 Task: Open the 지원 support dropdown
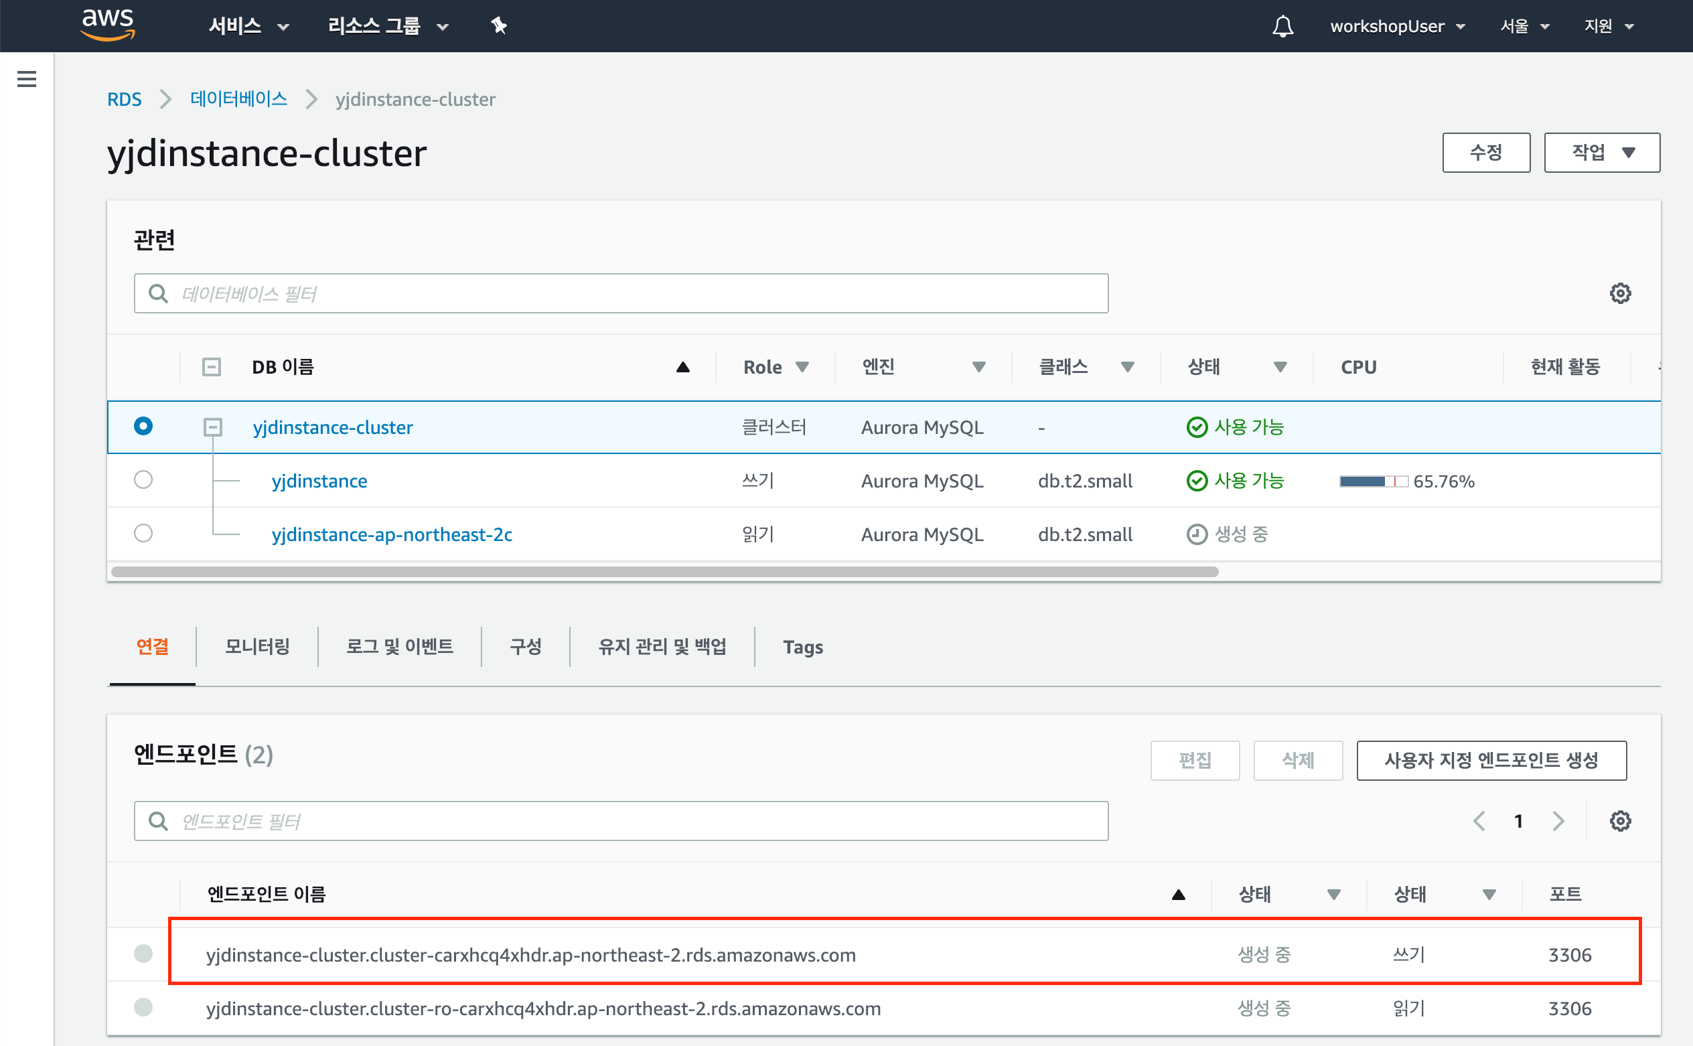click(1609, 26)
